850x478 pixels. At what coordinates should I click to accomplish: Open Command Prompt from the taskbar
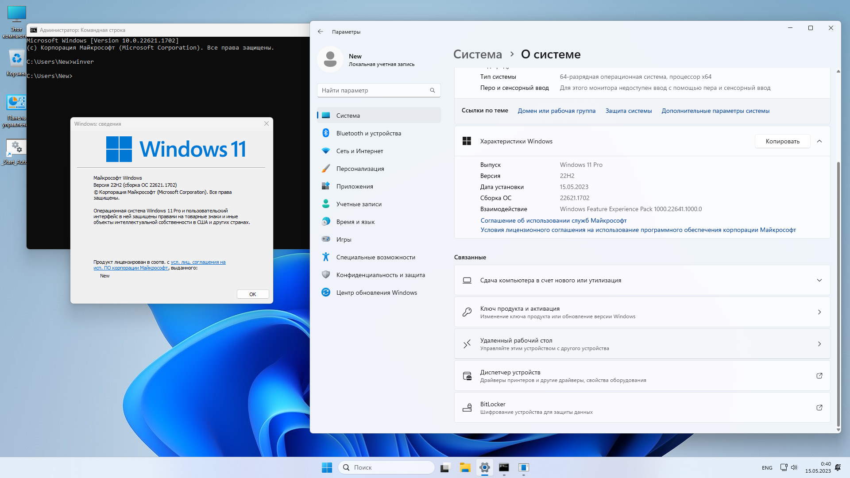click(x=504, y=467)
